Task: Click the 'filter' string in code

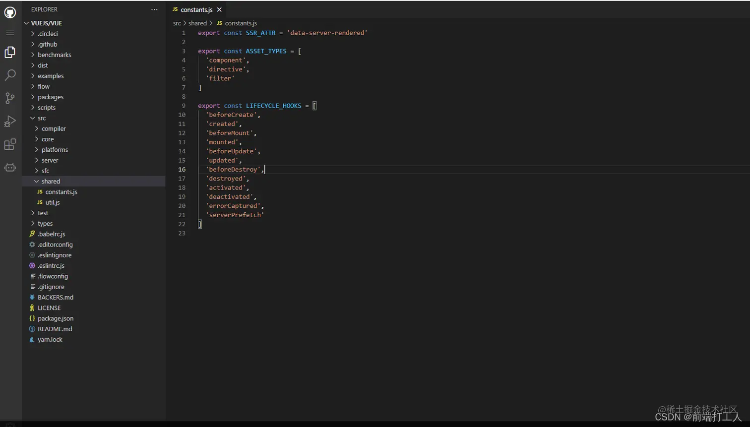Action: point(220,78)
